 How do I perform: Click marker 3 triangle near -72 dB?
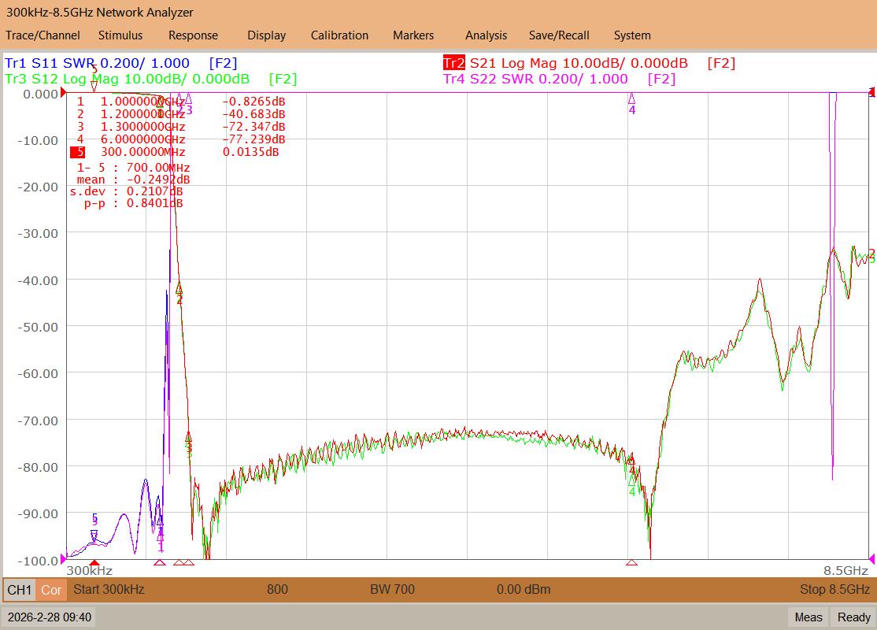point(188,437)
